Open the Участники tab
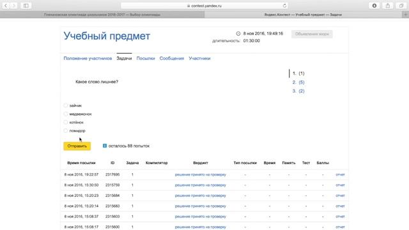 199,58
